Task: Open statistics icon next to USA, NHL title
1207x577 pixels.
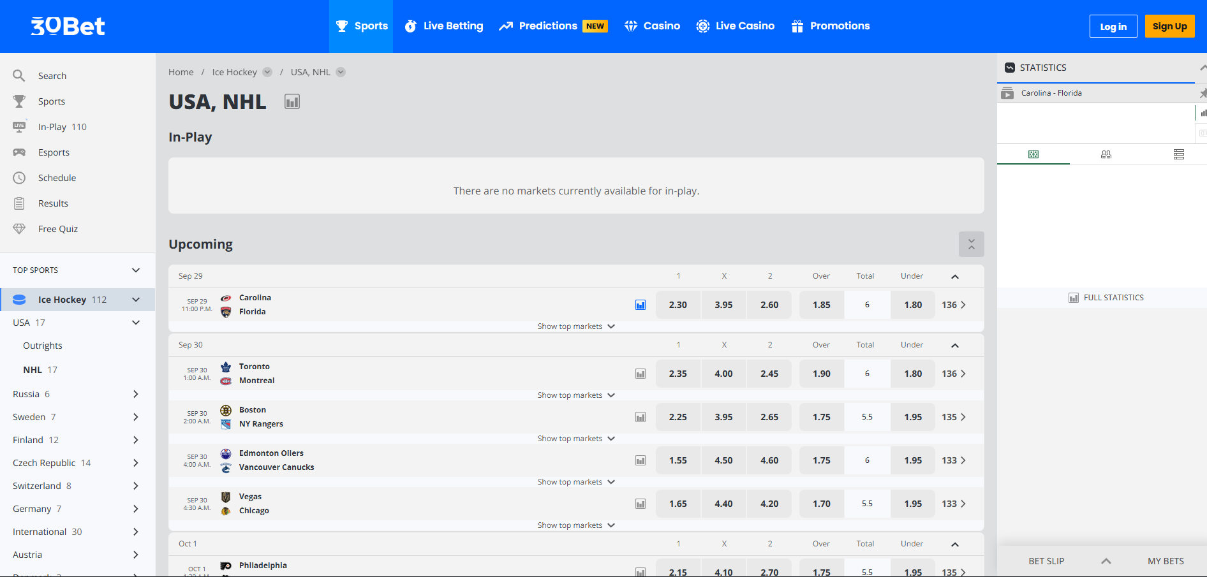Action: click(292, 102)
